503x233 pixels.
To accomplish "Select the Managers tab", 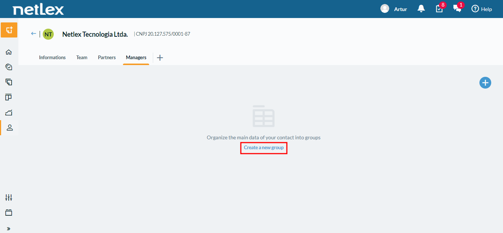I will 136,57.
